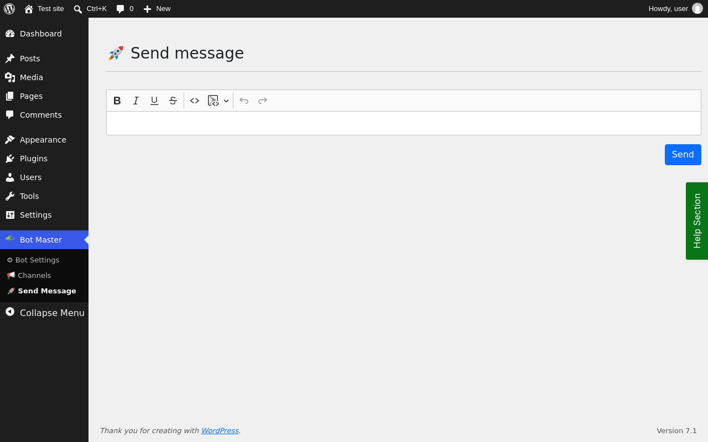This screenshot has height=442, width=708.
Task: Go to Channels under Bot Master
Action: (29, 275)
